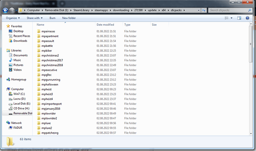Screen dimensions: 256x151
Task: Toggle the preview pane
Action: pos(239,18)
